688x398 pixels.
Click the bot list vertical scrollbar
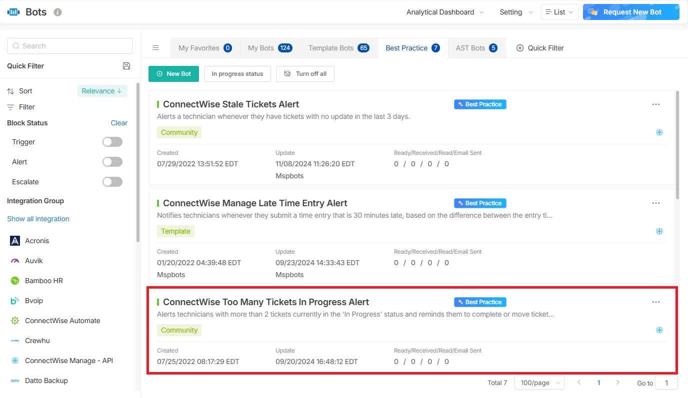tap(677, 145)
